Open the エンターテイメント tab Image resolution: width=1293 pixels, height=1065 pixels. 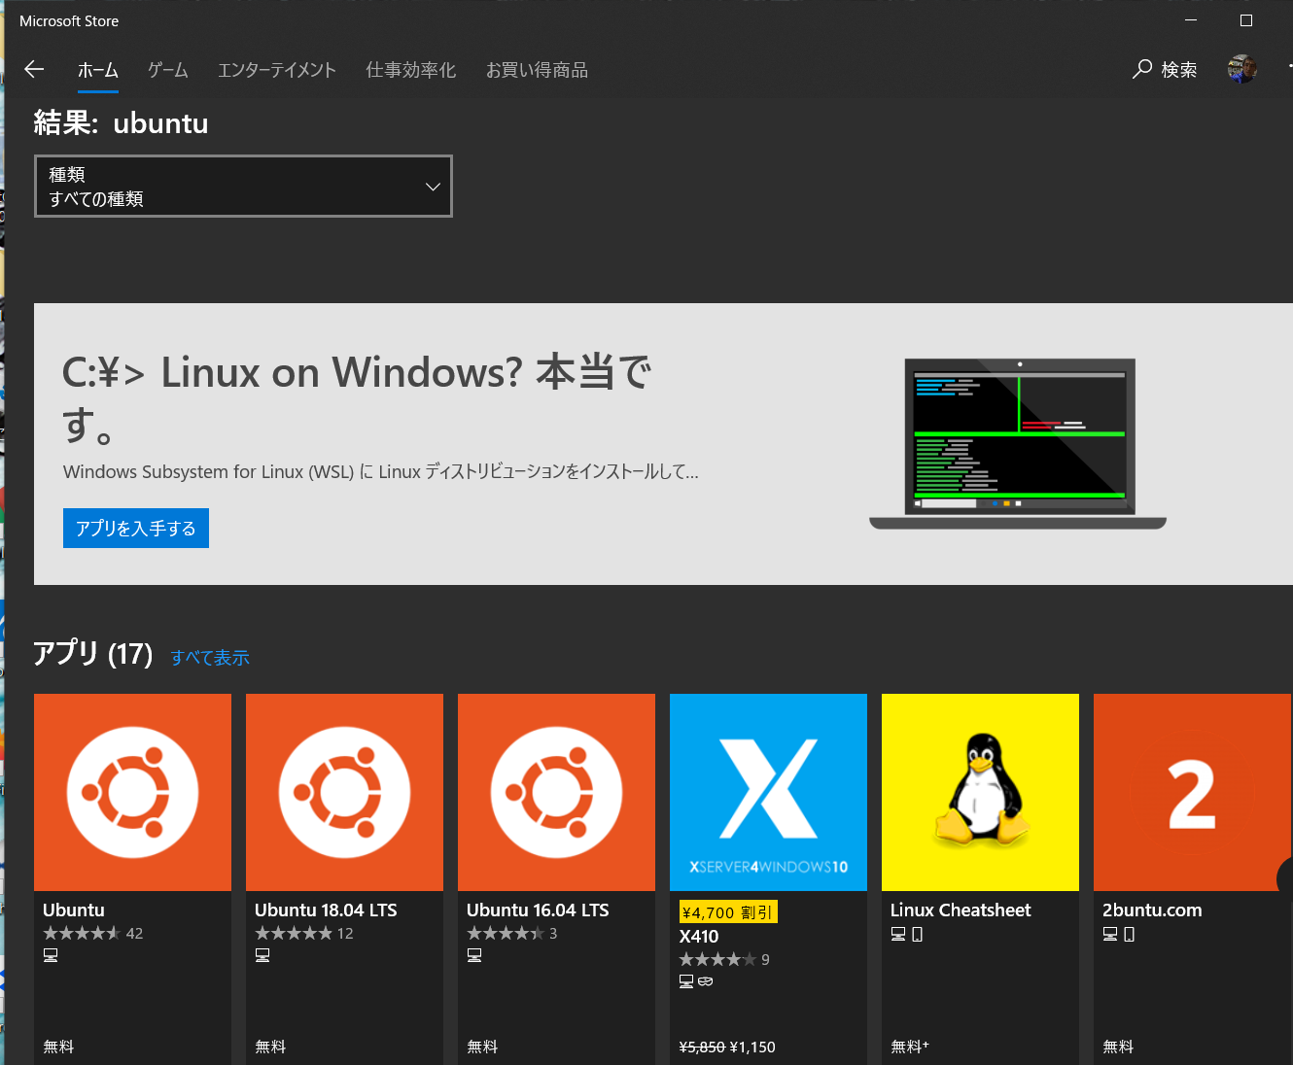(276, 70)
